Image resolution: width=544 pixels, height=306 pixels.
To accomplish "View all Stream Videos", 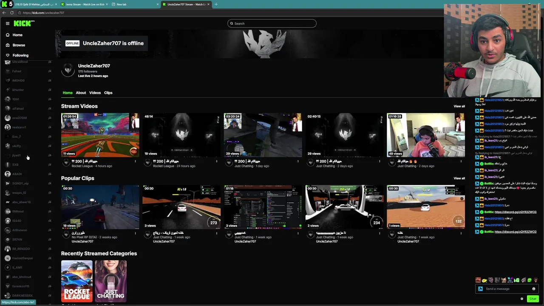I will 459,106.
